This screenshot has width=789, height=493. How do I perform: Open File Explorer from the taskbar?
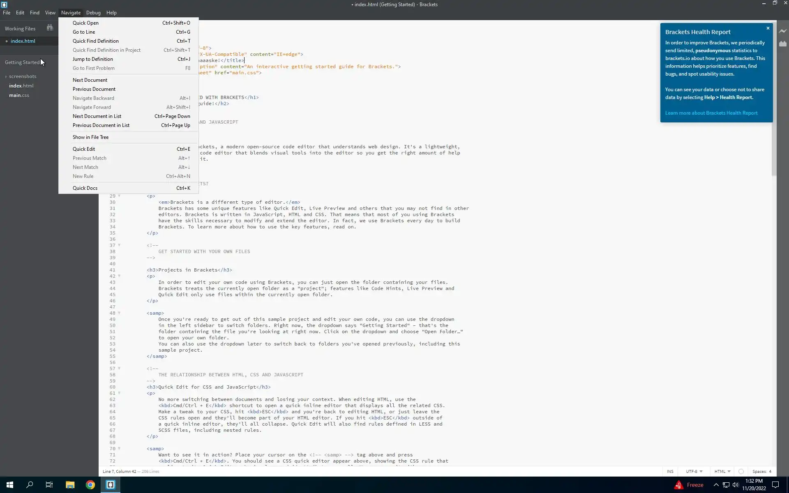70,485
